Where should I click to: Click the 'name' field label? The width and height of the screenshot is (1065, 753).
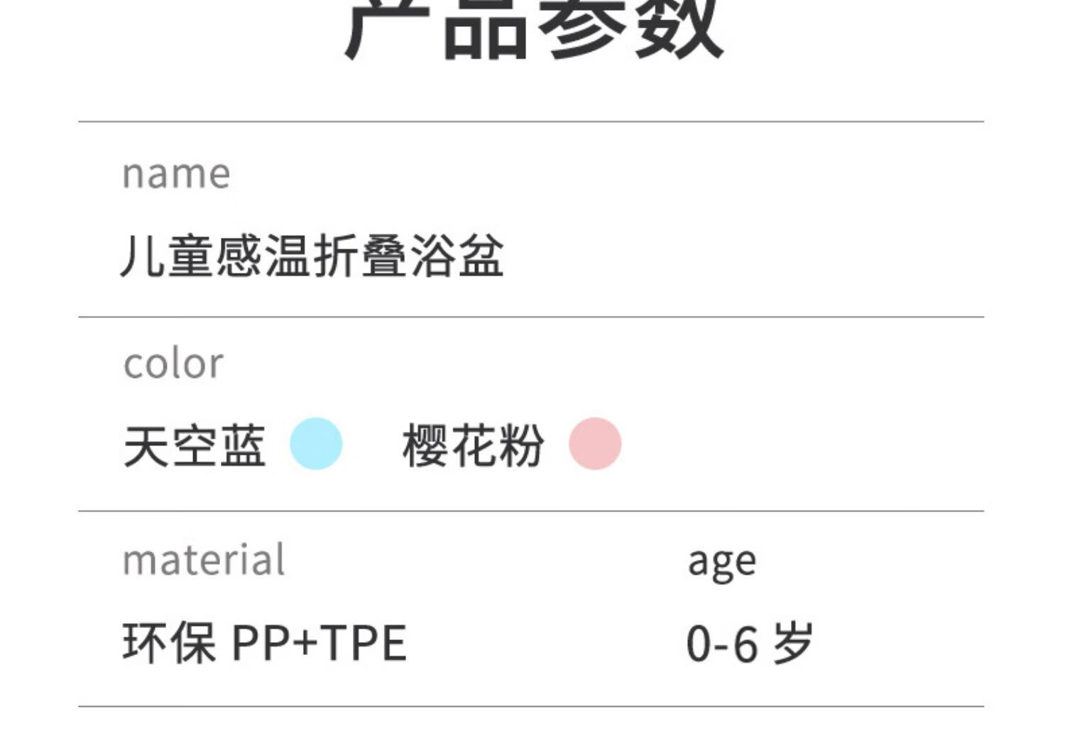pos(177,174)
